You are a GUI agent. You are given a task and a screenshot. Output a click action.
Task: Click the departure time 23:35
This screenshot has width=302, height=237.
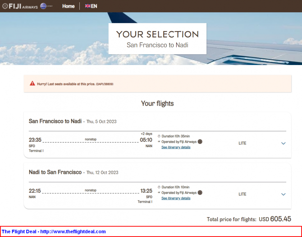click(35, 140)
